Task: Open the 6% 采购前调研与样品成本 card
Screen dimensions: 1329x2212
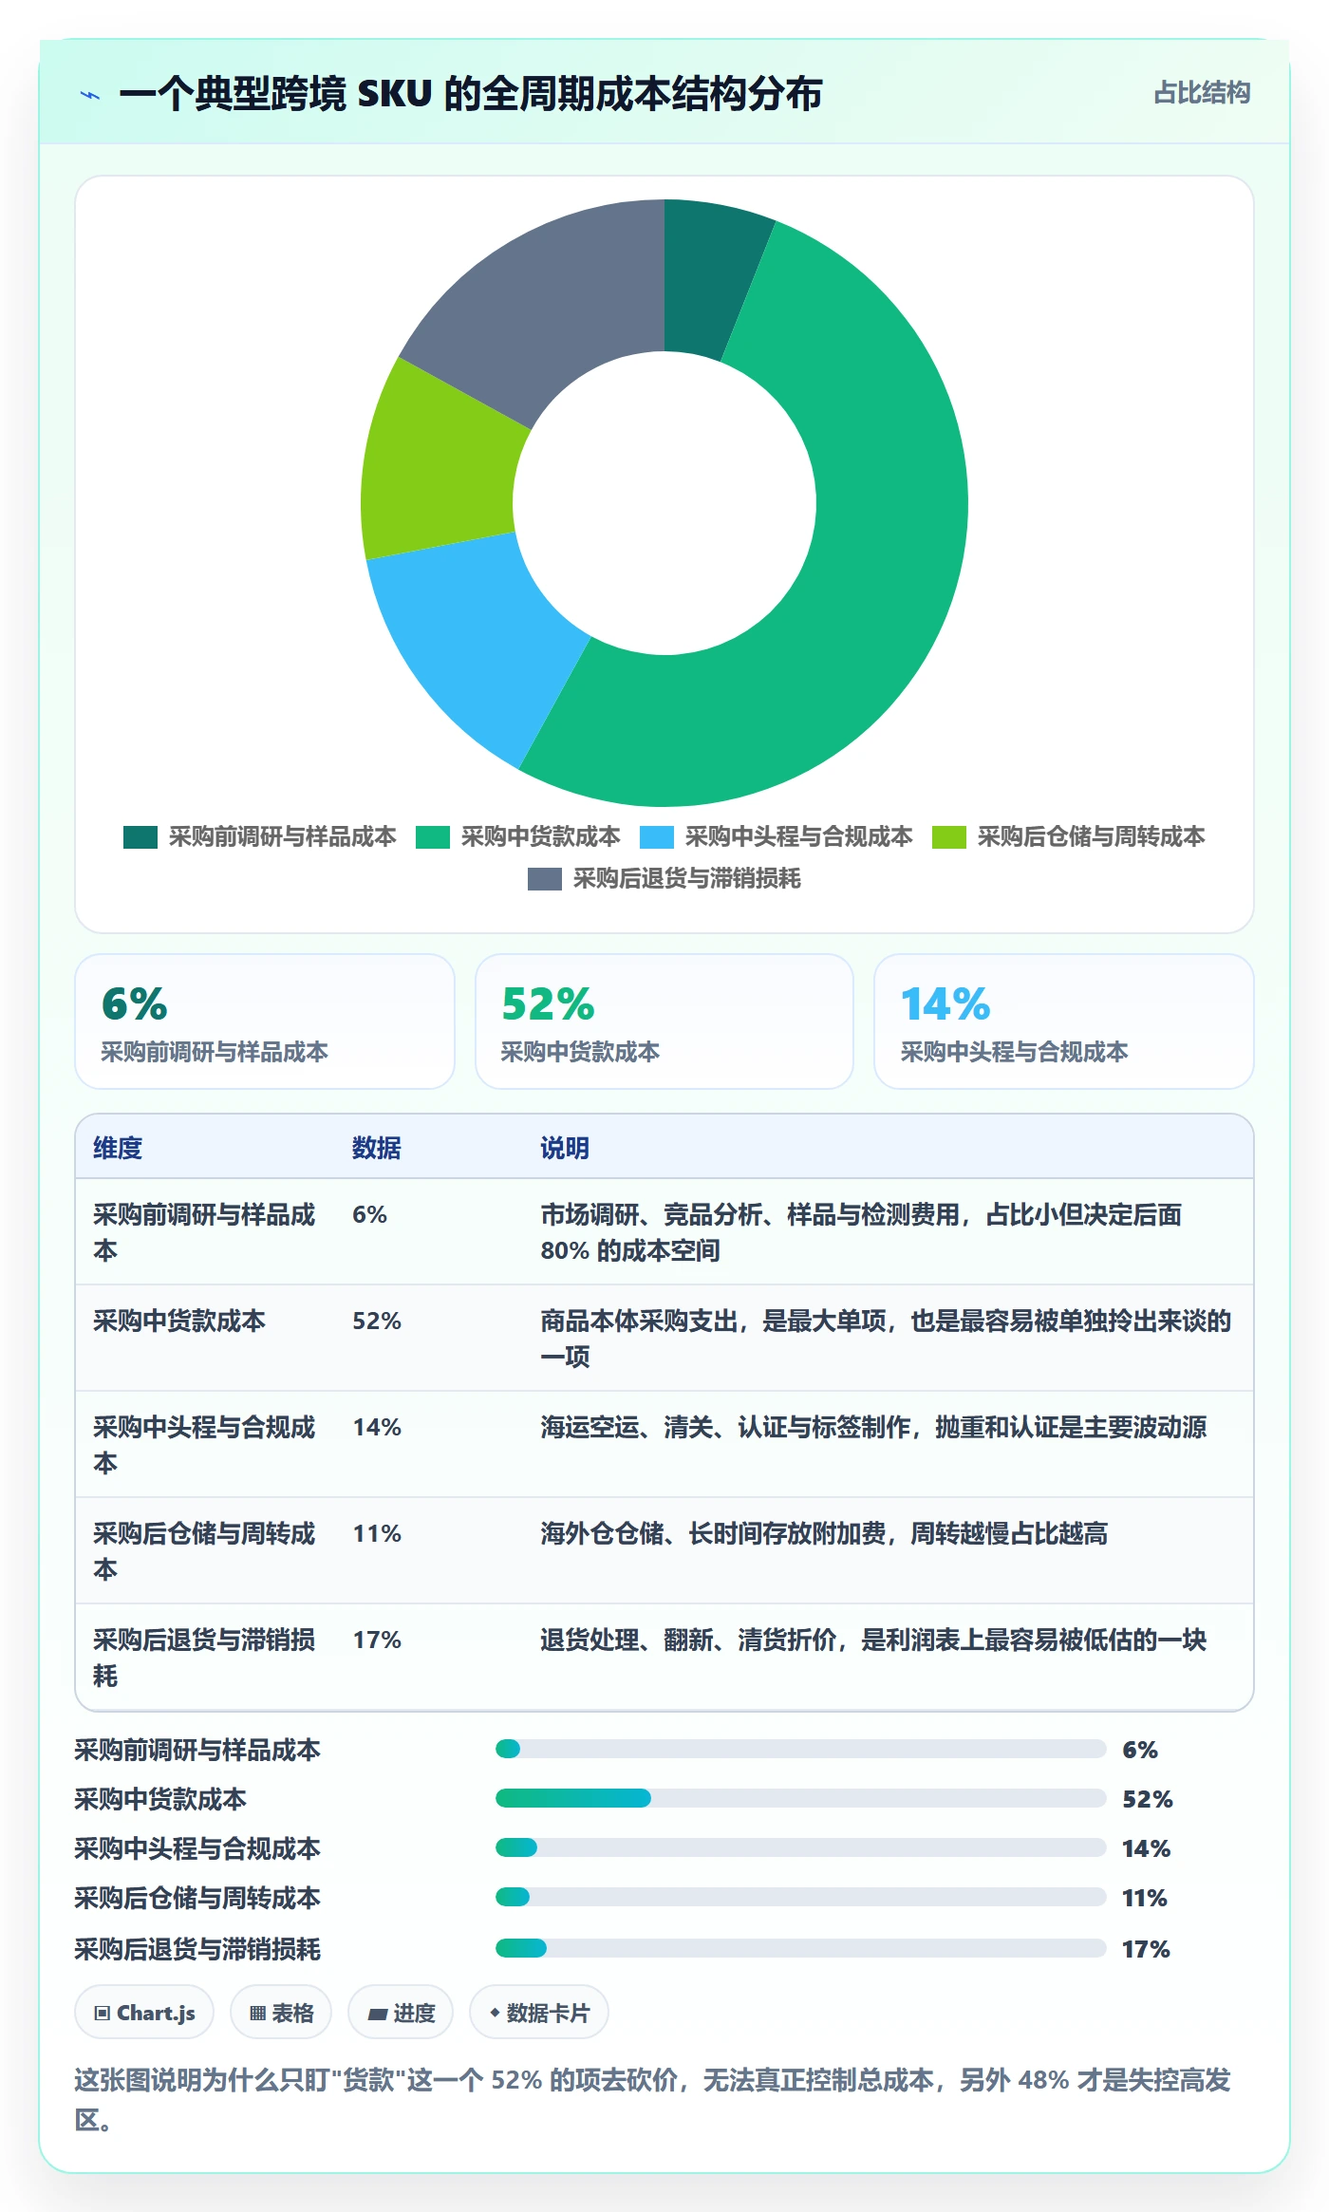Action: click(x=265, y=1022)
